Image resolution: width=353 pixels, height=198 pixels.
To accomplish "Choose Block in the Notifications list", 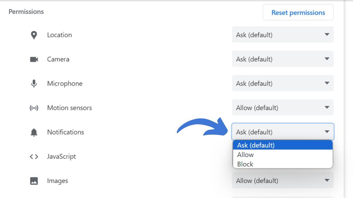I will tap(245, 164).
